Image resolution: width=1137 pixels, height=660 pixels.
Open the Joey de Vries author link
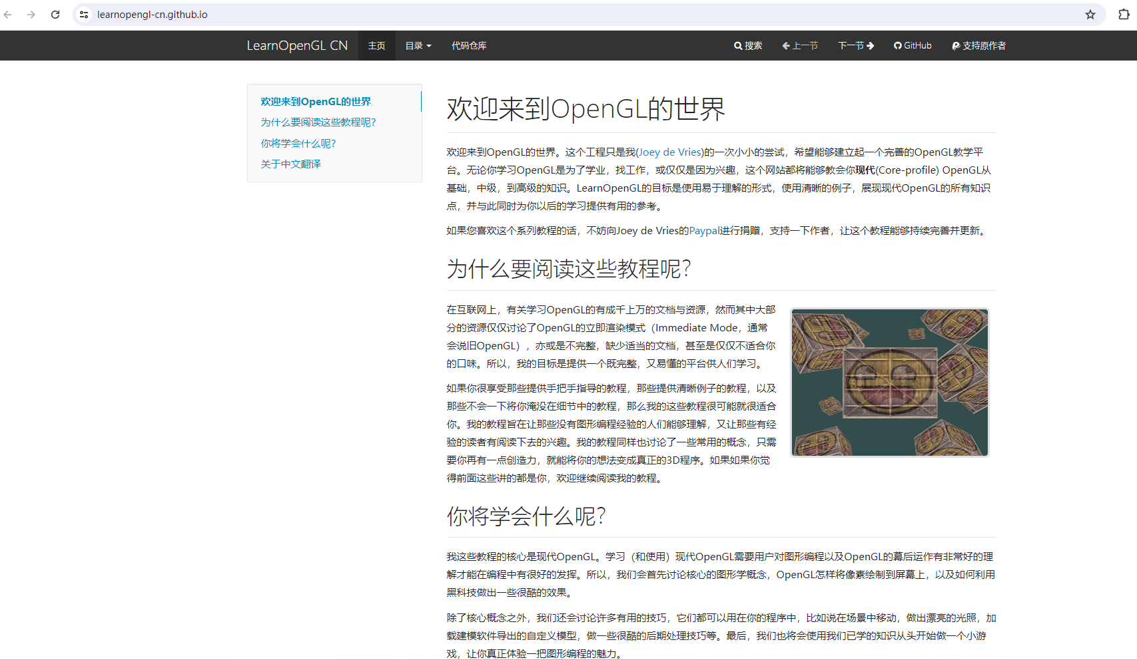click(670, 152)
